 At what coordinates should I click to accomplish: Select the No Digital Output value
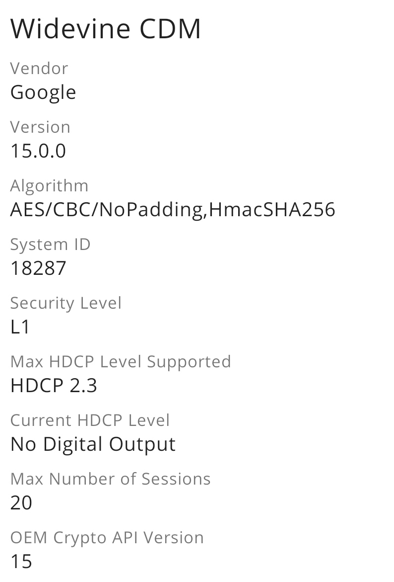(x=93, y=445)
